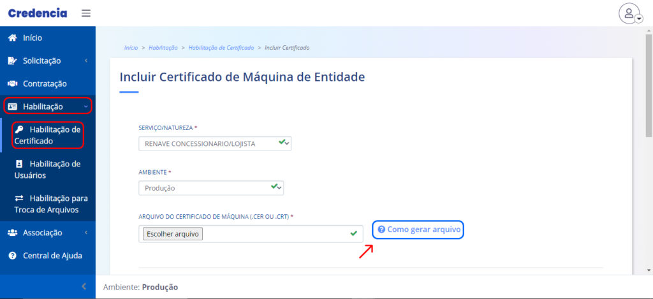Open the Serviço/Natureza dropdown
This screenshot has width=653, height=299.
pos(215,143)
